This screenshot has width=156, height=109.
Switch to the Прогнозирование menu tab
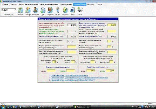tap(79, 5)
